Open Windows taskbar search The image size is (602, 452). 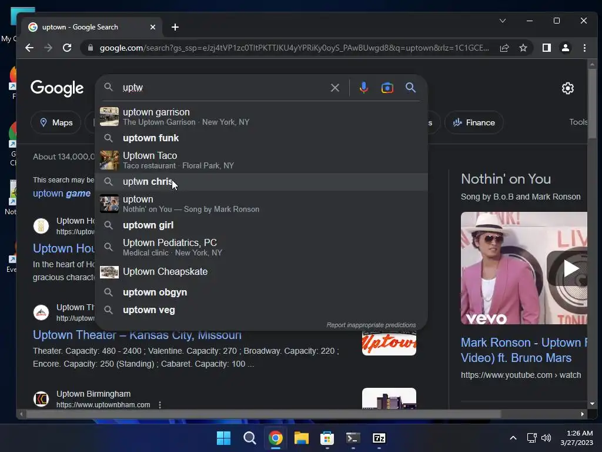coord(249,438)
